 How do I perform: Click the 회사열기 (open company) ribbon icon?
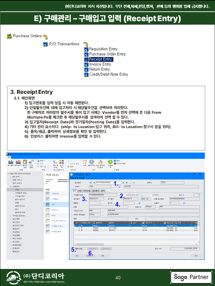coord(11,162)
